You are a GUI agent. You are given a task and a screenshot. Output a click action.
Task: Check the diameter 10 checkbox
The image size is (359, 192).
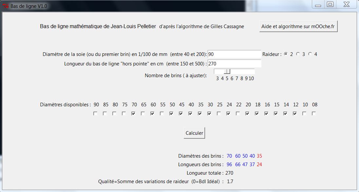click(x=305, y=113)
